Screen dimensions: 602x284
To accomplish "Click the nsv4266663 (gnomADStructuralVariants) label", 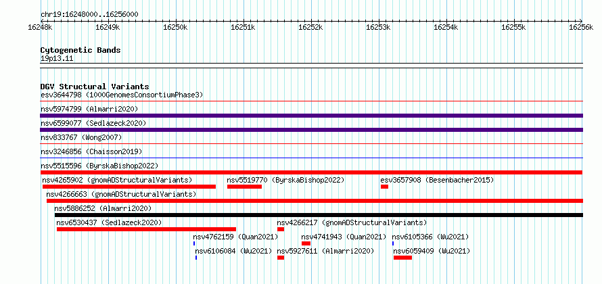I will tap(121, 194).
